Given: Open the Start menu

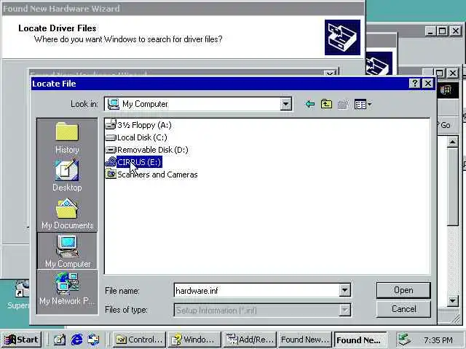Looking at the screenshot, I should click(21, 340).
